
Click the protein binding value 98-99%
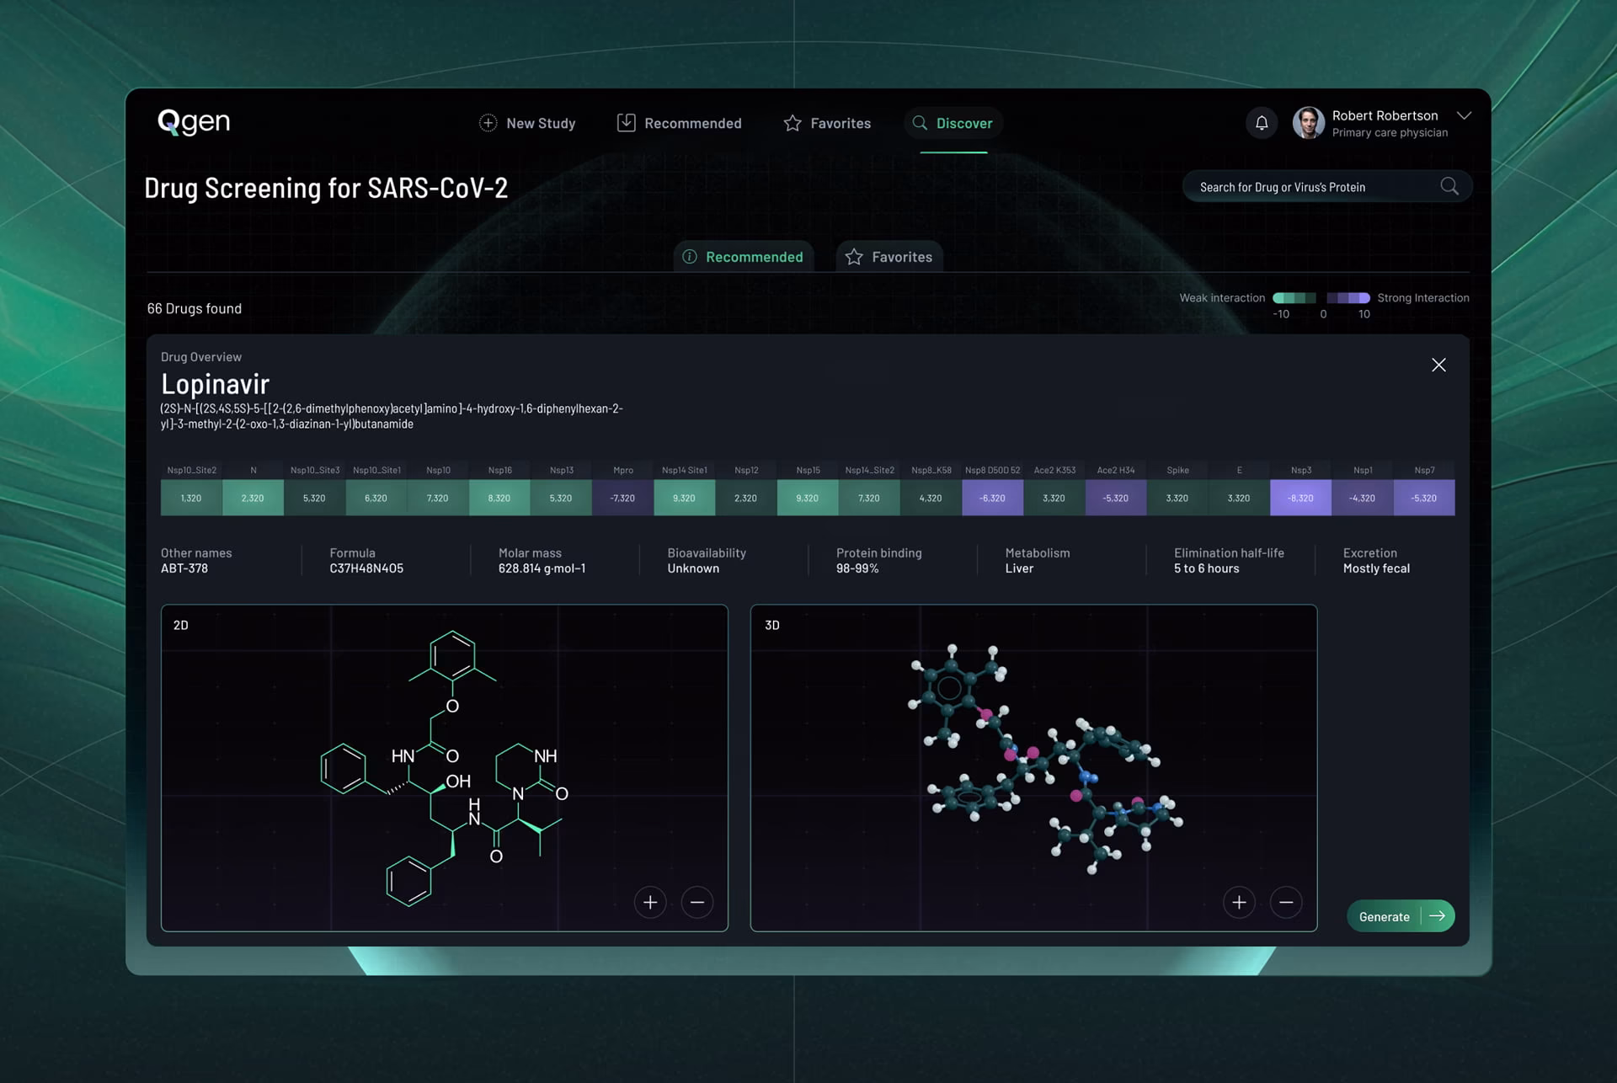coord(857,568)
